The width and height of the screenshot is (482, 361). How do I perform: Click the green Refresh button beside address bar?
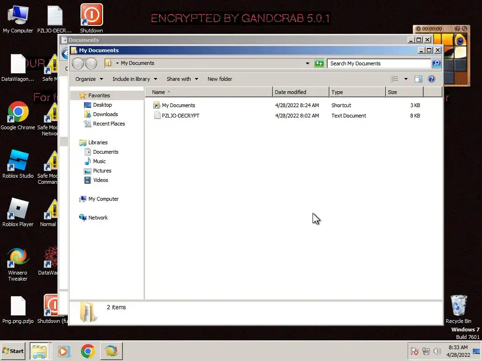[319, 63]
